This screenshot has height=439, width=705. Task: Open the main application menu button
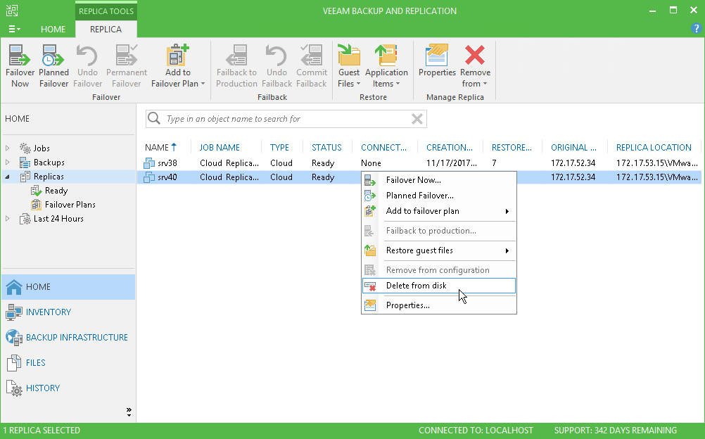point(14,30)
